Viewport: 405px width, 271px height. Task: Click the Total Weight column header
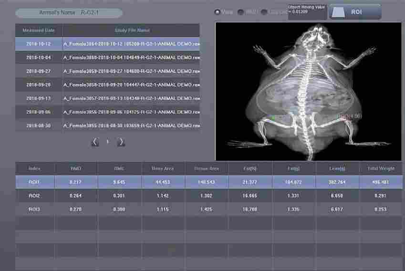[x=381, y=168]
